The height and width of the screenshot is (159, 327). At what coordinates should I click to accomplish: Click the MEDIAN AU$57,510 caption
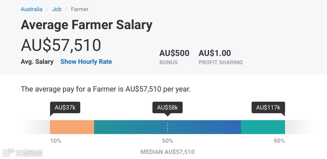pos(167,152)
